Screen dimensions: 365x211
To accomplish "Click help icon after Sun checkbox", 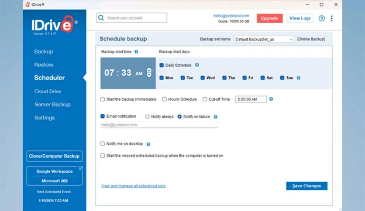I will tap(299, 78).
